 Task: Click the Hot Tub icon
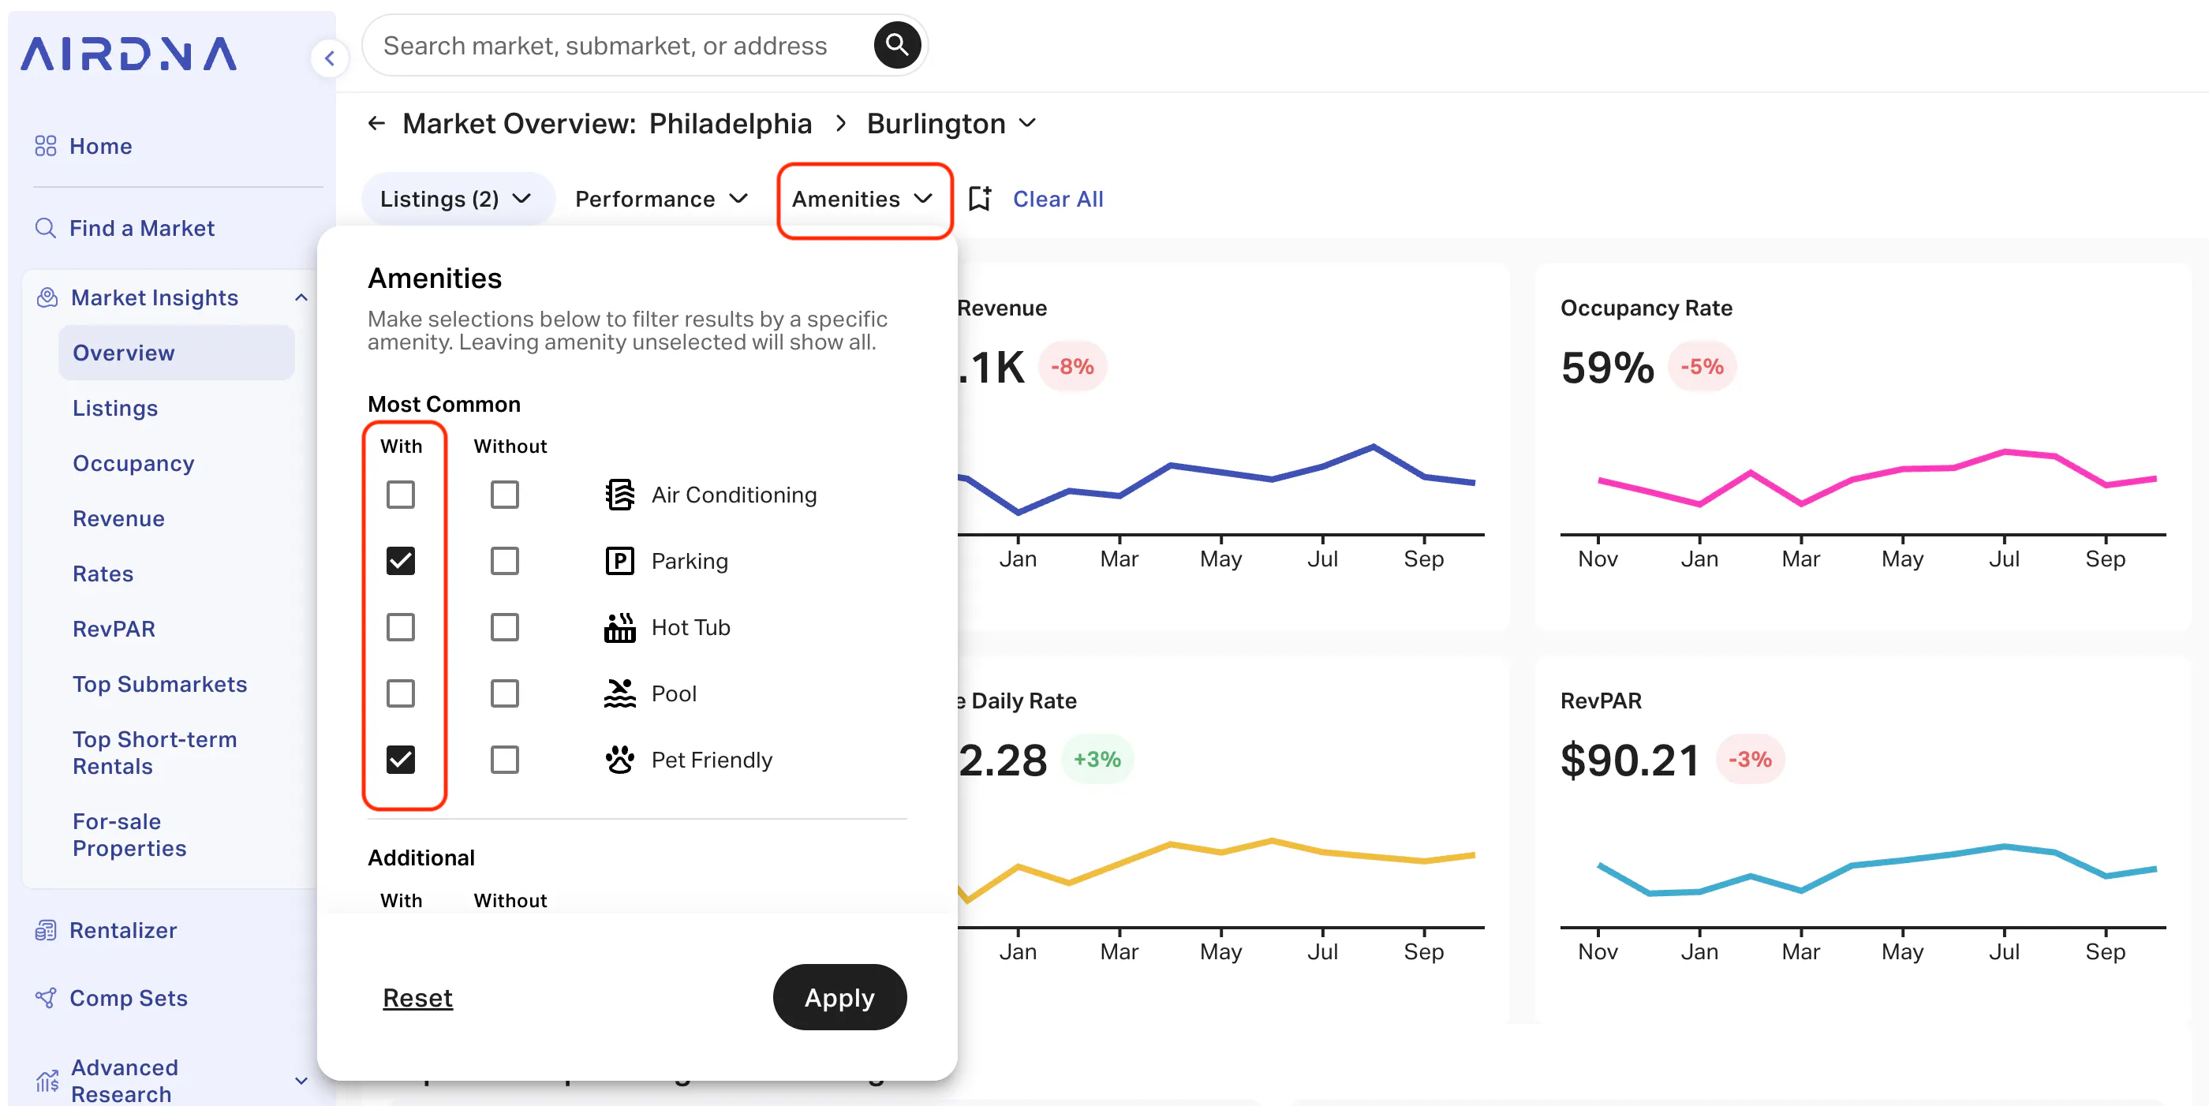(x=620, y=628)
